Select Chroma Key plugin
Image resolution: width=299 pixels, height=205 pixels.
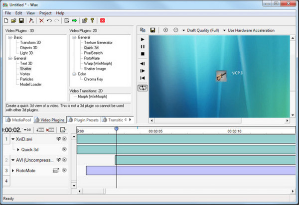(94, 79)
